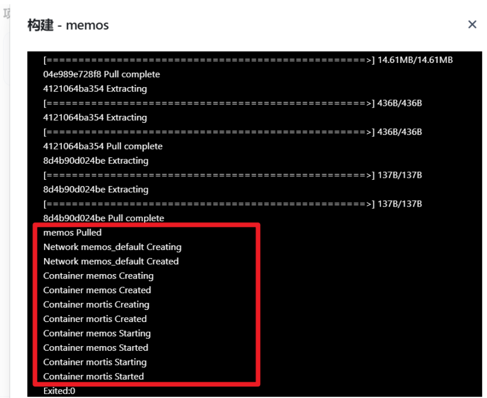Select the 04e989e728f8 Pull complete line

[101, 74]
